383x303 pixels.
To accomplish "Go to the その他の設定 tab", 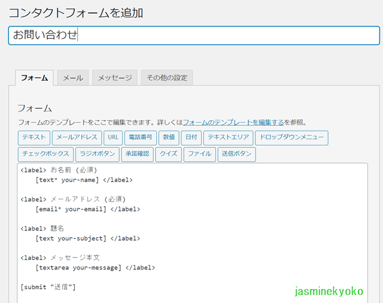I will pyautogui.click(x=167, y=78).
